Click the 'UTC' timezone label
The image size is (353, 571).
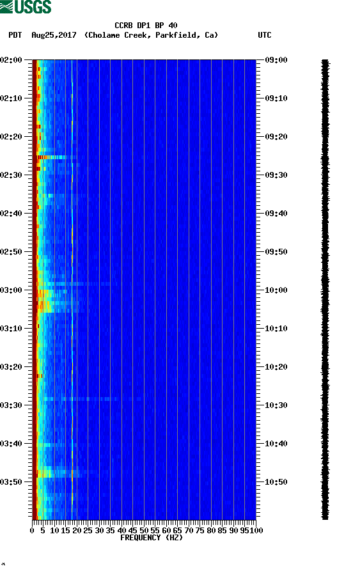265,35
